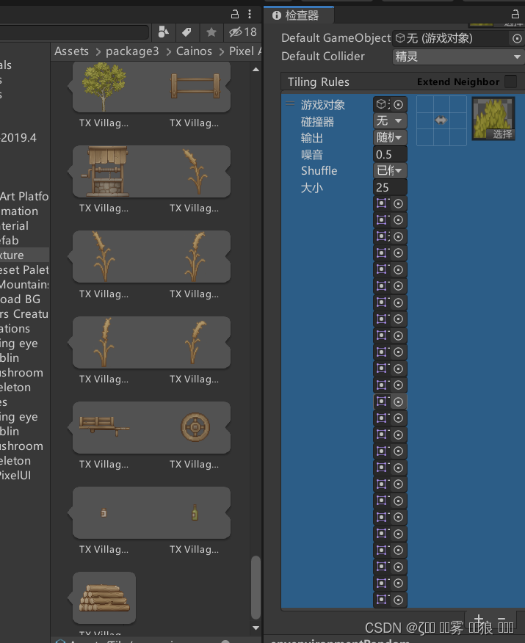Collapse the tree sprite sheet arrow
The height and width of the screenshot is (643, 525).
click(70, 86)
